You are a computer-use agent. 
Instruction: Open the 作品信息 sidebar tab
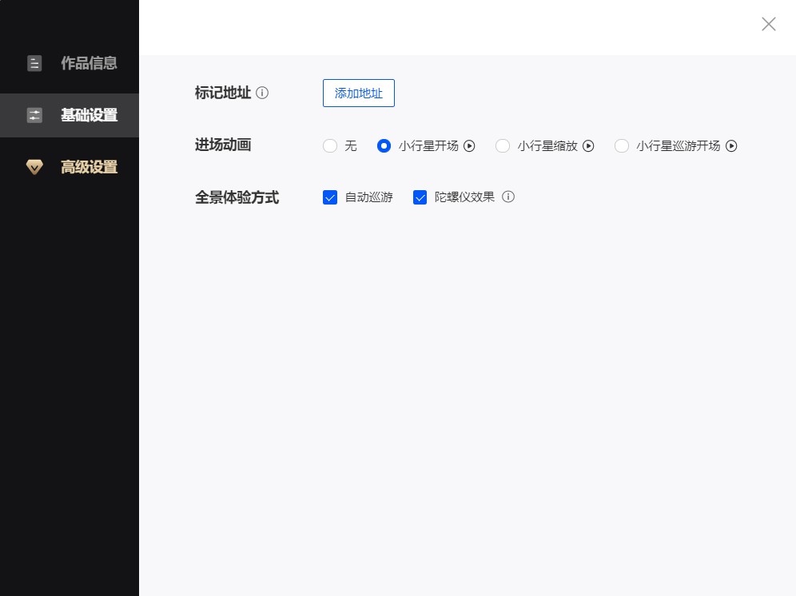pyautogui.click(x=70, y=63)
